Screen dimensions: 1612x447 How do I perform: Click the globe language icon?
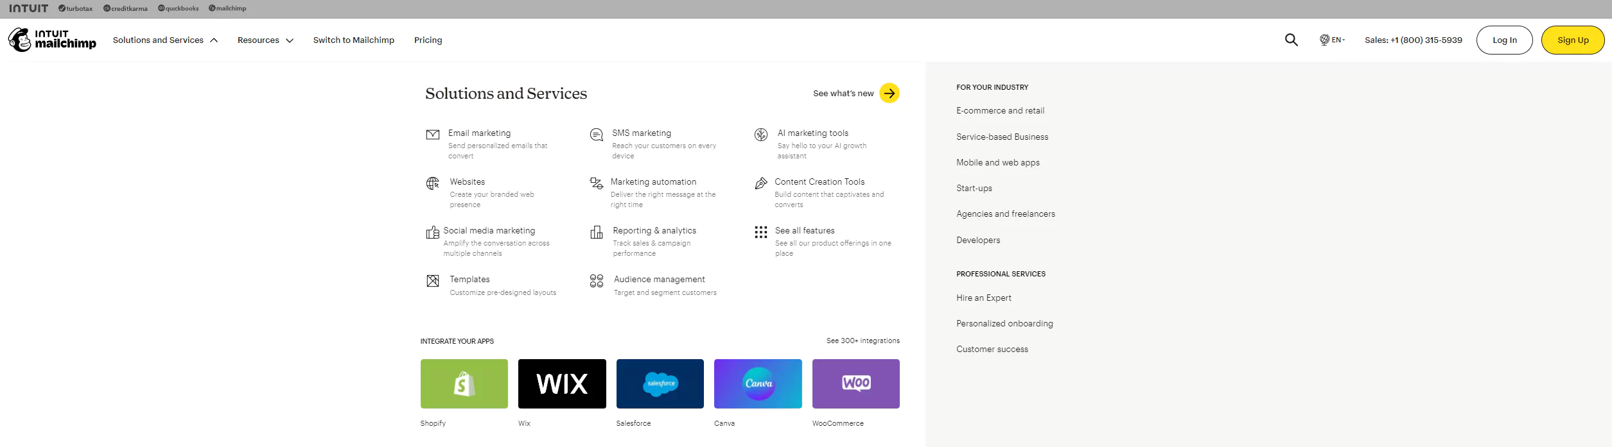[x=1324, y=40]
